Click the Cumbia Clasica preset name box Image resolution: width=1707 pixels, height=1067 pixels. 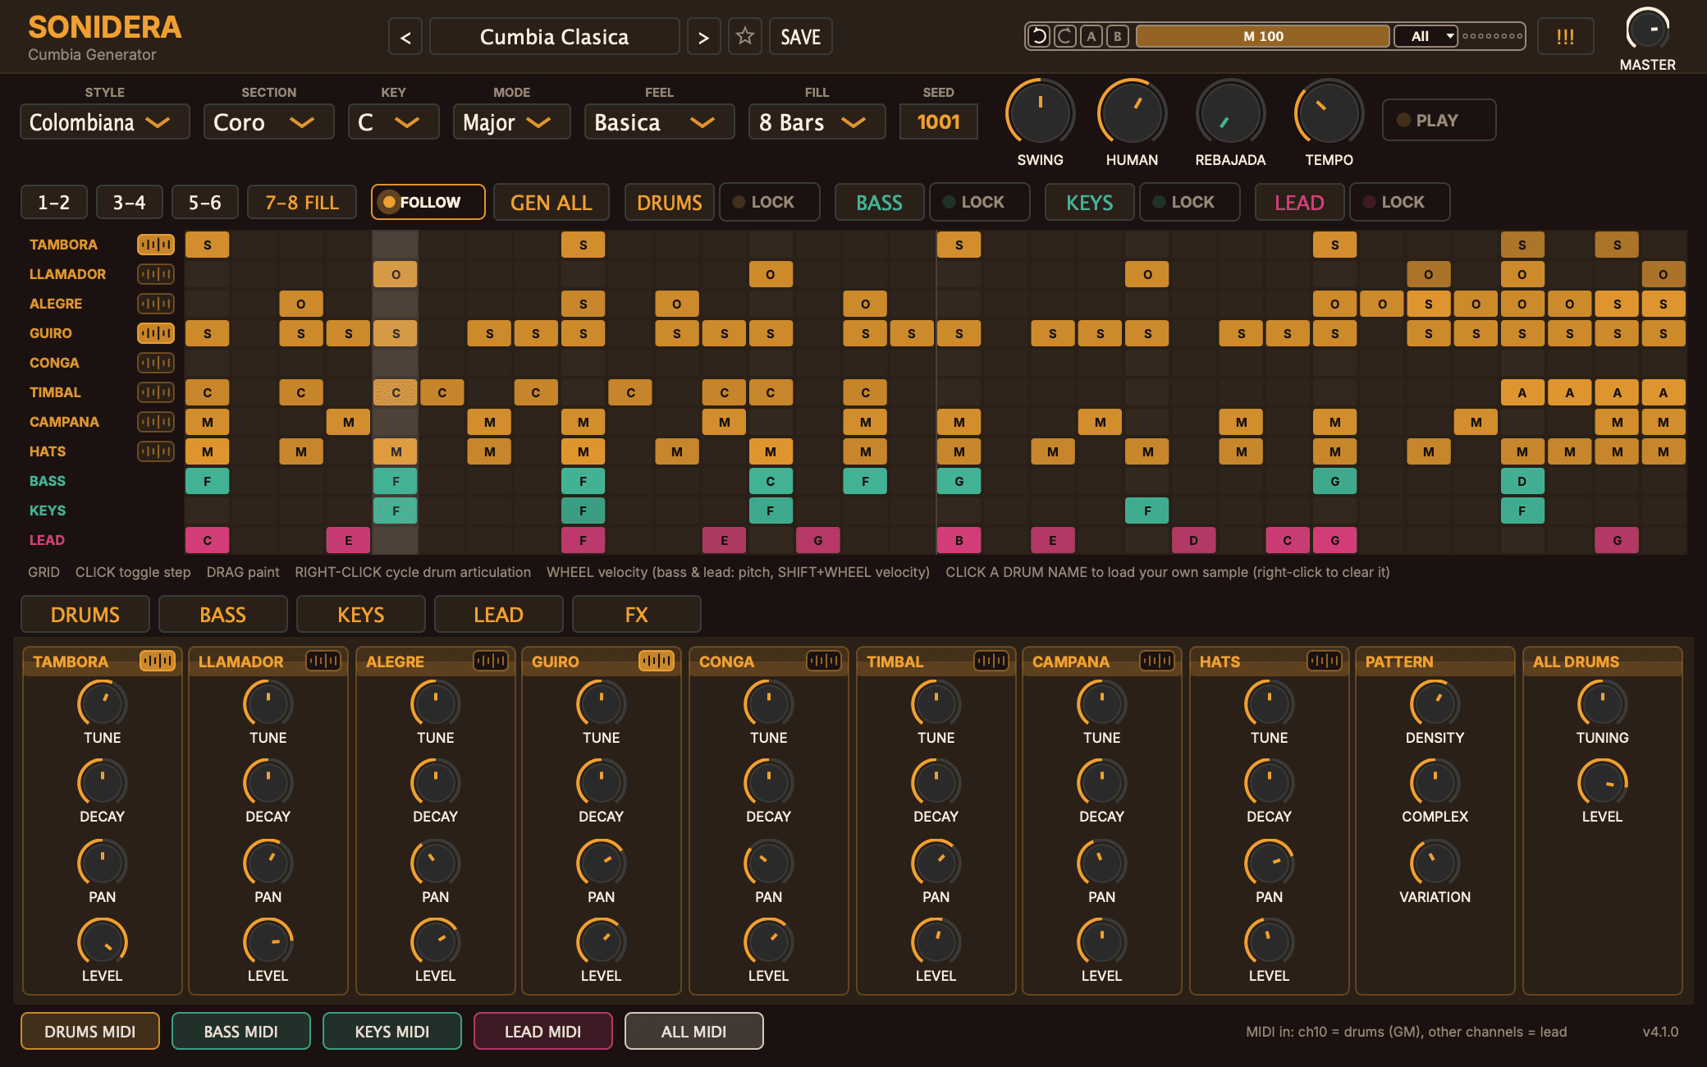[555, 37]
